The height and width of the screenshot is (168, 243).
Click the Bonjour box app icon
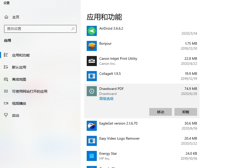click(92, 46)
